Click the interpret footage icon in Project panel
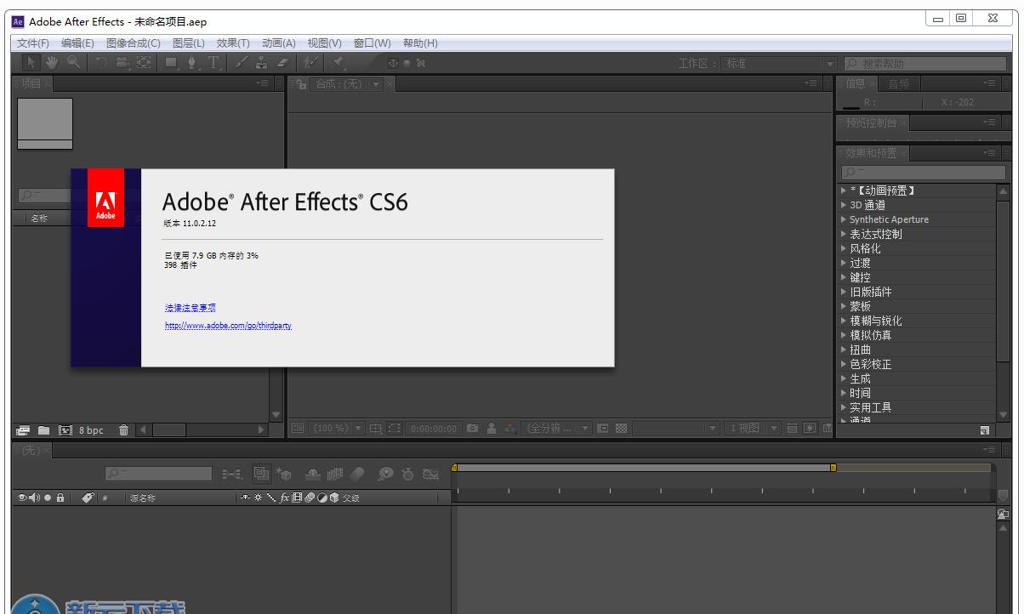 (x=23, y=430)
